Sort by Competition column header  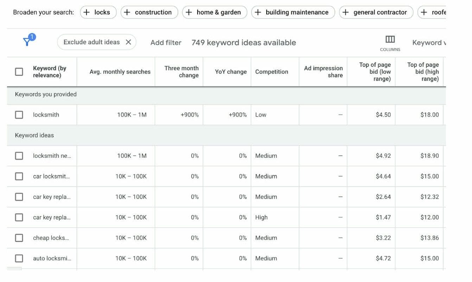tap(272, 72)
